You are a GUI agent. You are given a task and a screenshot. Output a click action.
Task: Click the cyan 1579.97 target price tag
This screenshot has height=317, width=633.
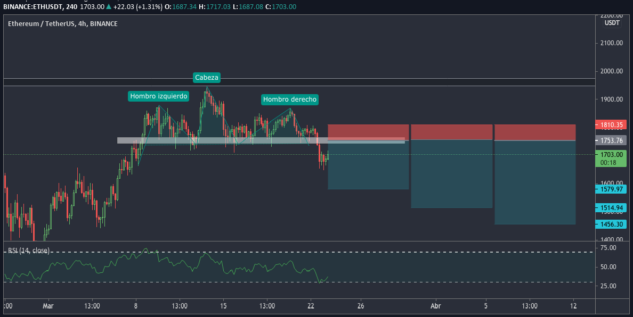611,189
